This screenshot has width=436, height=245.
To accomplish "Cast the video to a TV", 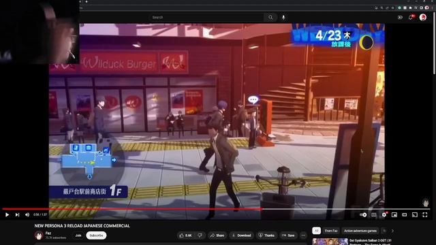I will coord(415,215).
